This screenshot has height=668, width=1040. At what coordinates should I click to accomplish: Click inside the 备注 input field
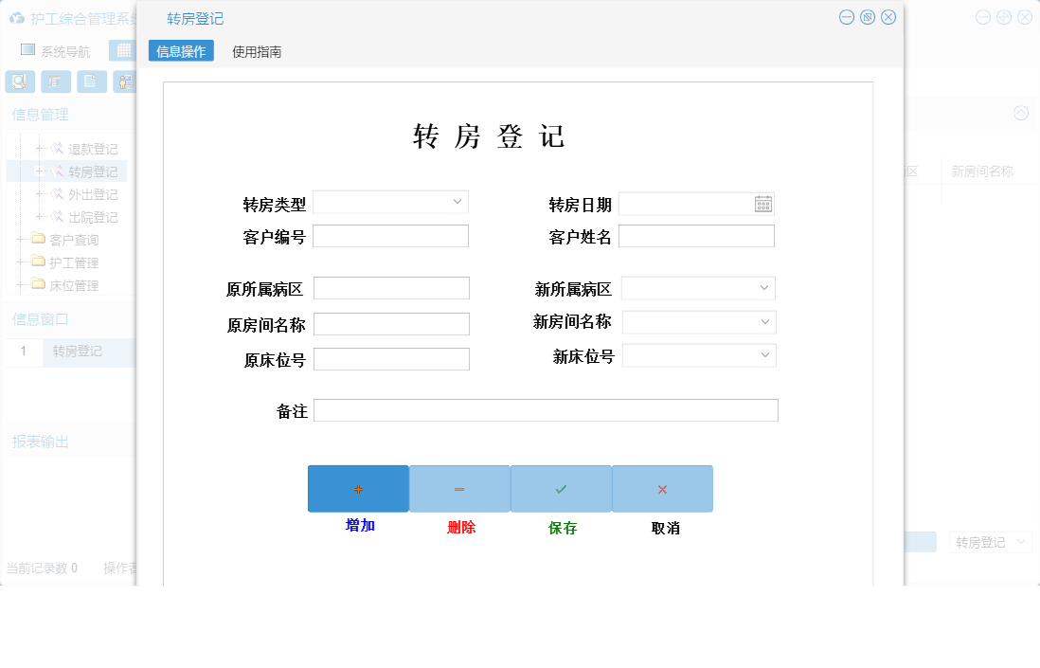(547, 409)
